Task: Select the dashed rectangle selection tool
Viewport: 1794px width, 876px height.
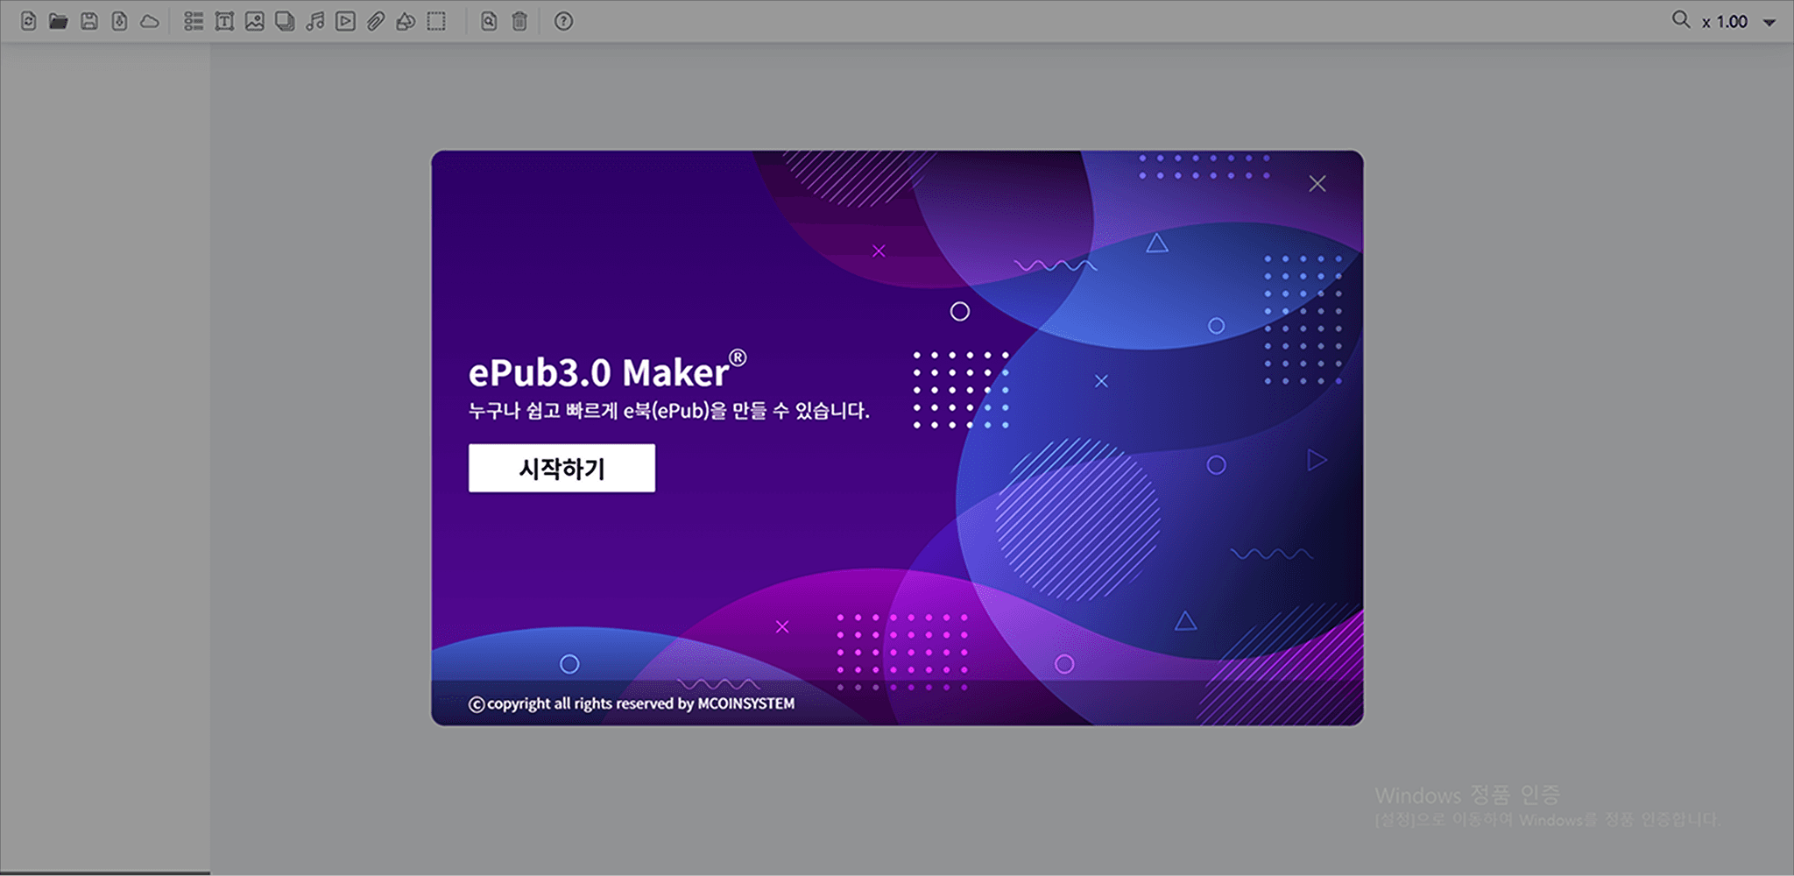Action: pyautogui.click(x=436, y=21)
